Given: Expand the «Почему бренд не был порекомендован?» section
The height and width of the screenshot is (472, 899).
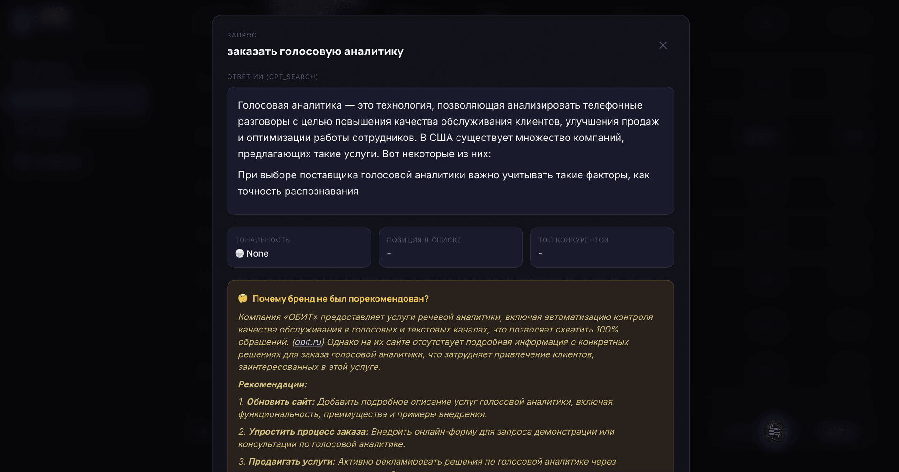Looking at the screenshot, I should tap(341, 298).
